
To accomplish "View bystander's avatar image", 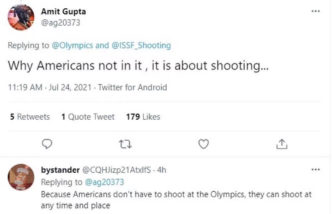I will point(21,177).
